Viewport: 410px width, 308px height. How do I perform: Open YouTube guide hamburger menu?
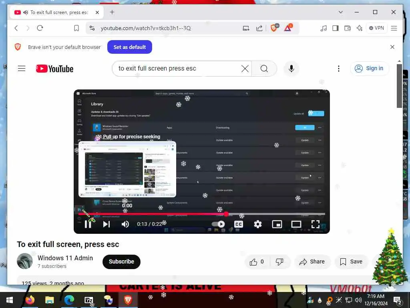[x=22, y=69]
